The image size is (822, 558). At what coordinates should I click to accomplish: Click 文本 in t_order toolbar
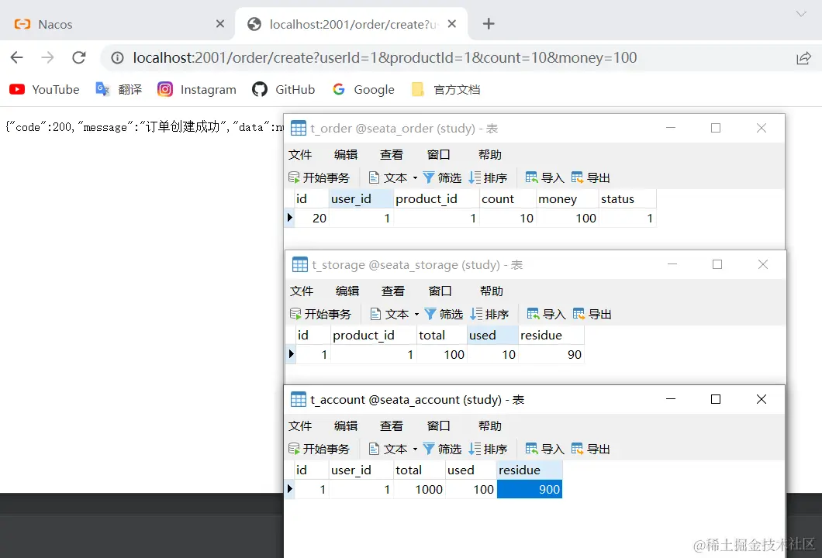(388, 177)
